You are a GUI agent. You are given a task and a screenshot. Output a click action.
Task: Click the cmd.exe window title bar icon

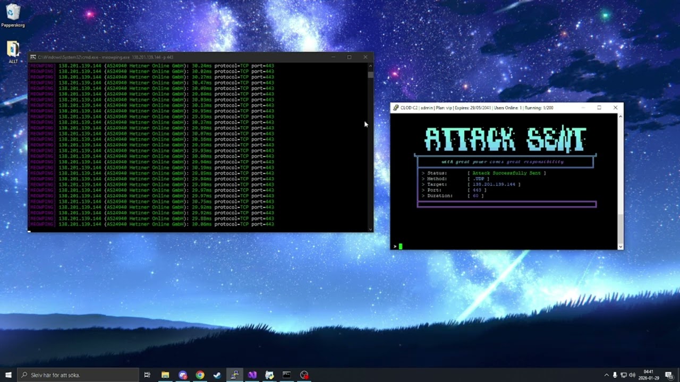click(33, 57)
